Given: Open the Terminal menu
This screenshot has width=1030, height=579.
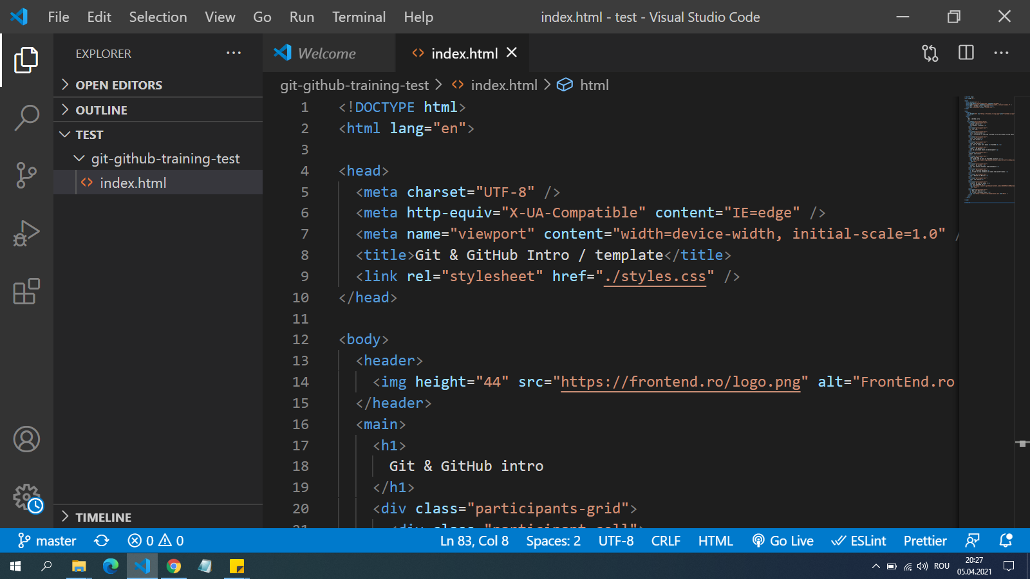Looking at the screenshot, I should pyautogui.click(x=359, y=17).
